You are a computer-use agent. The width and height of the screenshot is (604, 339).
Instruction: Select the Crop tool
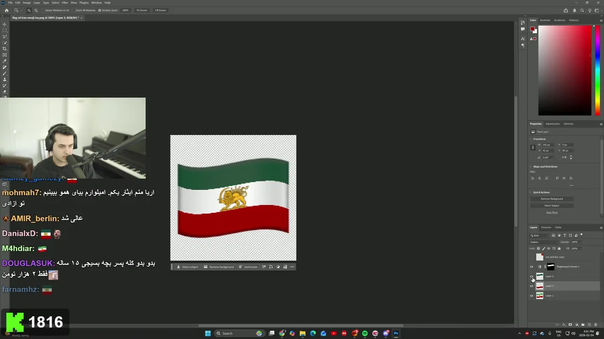point(5,49)
